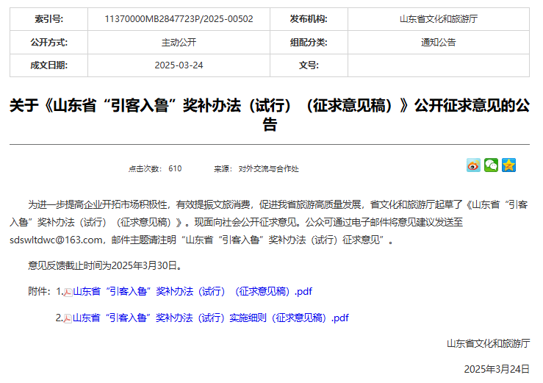Click the signature 山东省文化和旅游厅 at bottom
The height and width of the screenshot is (383, 543).
point(489,343)
